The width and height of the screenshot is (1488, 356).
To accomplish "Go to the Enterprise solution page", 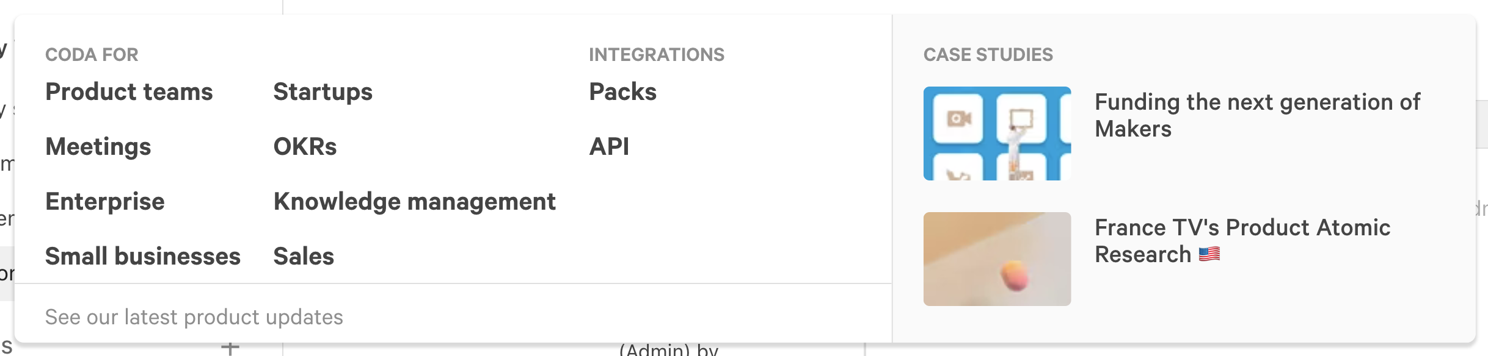I will click(104, 202).
